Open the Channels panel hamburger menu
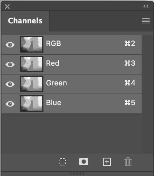 [x=146, y=21]
